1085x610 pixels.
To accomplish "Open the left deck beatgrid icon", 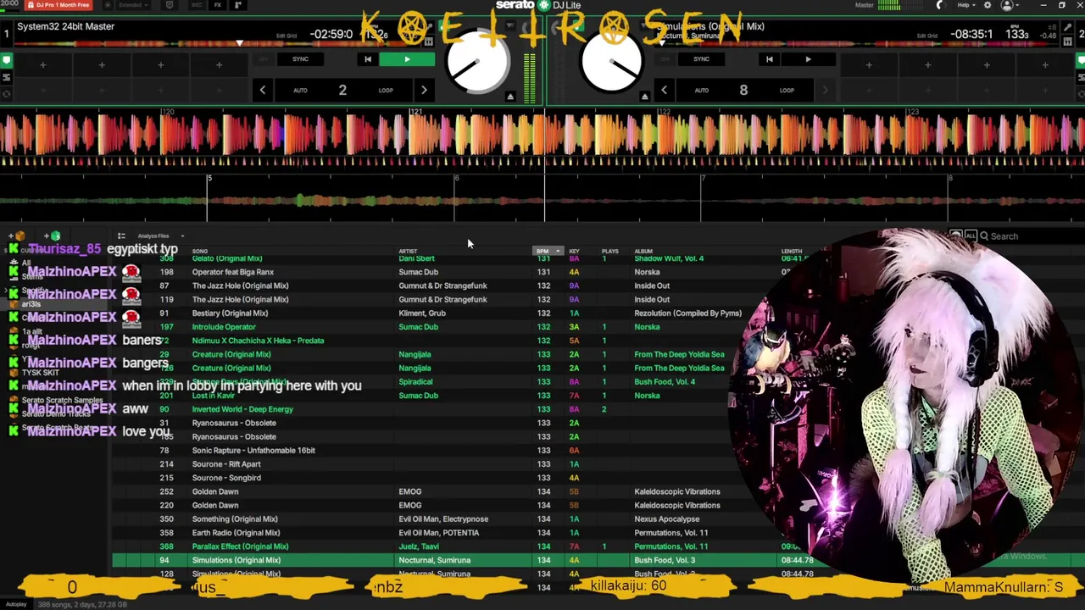I will pos(429,41).
